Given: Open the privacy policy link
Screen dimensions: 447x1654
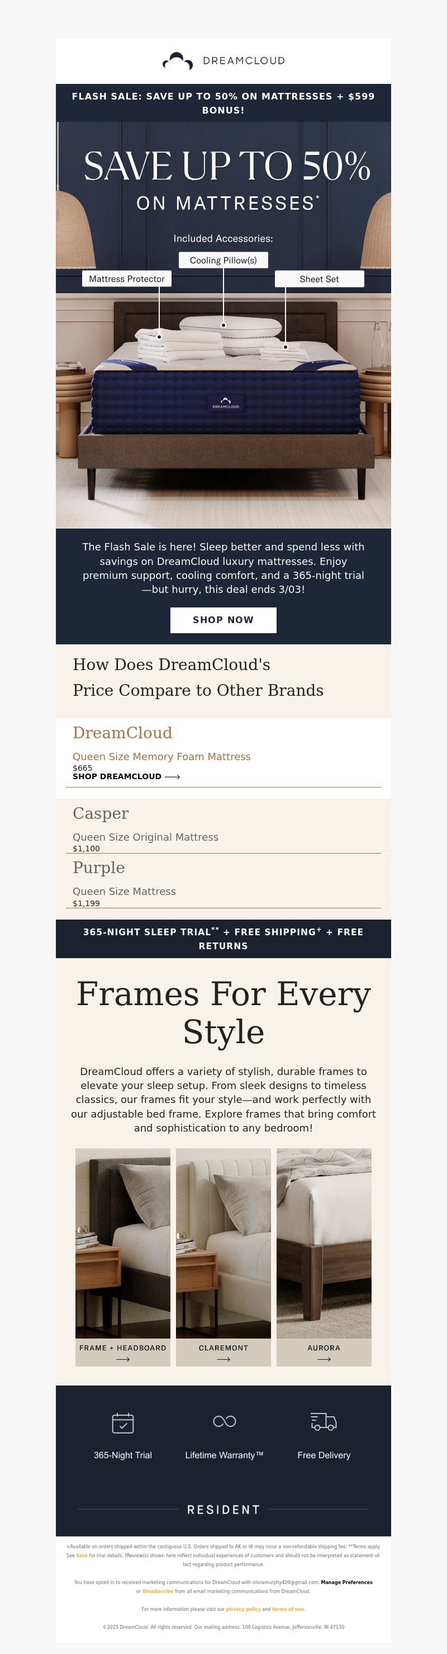Looking at the screenshot, I should click(x=243, y=1609).
